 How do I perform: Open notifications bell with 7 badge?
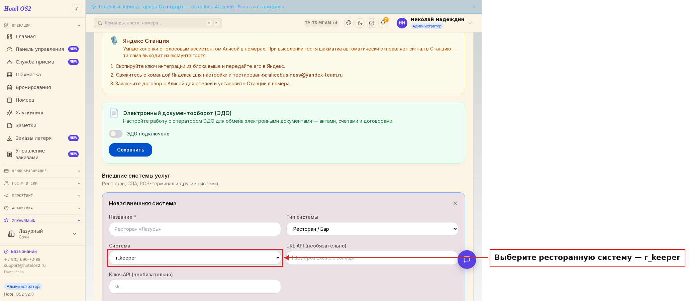(383, 23)
